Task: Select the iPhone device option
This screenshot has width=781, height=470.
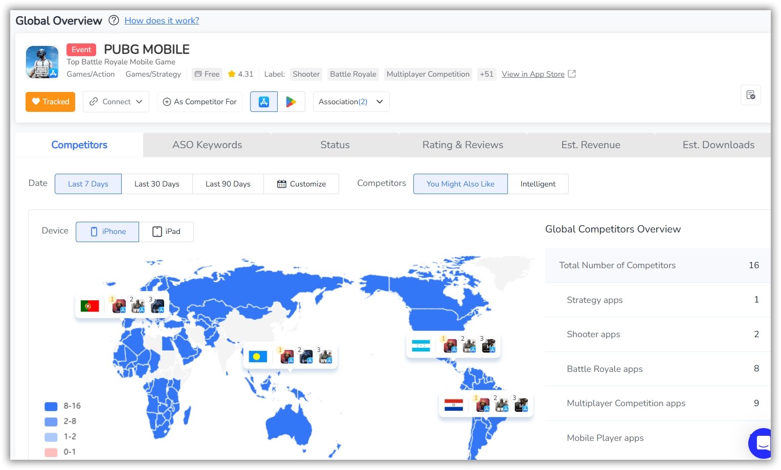Action: click(107, 231)
